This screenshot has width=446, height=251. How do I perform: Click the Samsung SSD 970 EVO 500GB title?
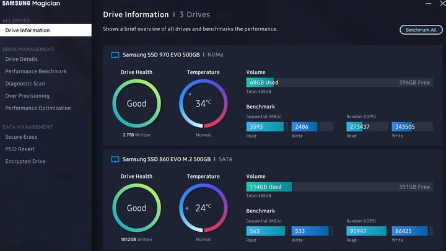coord(161,55)
